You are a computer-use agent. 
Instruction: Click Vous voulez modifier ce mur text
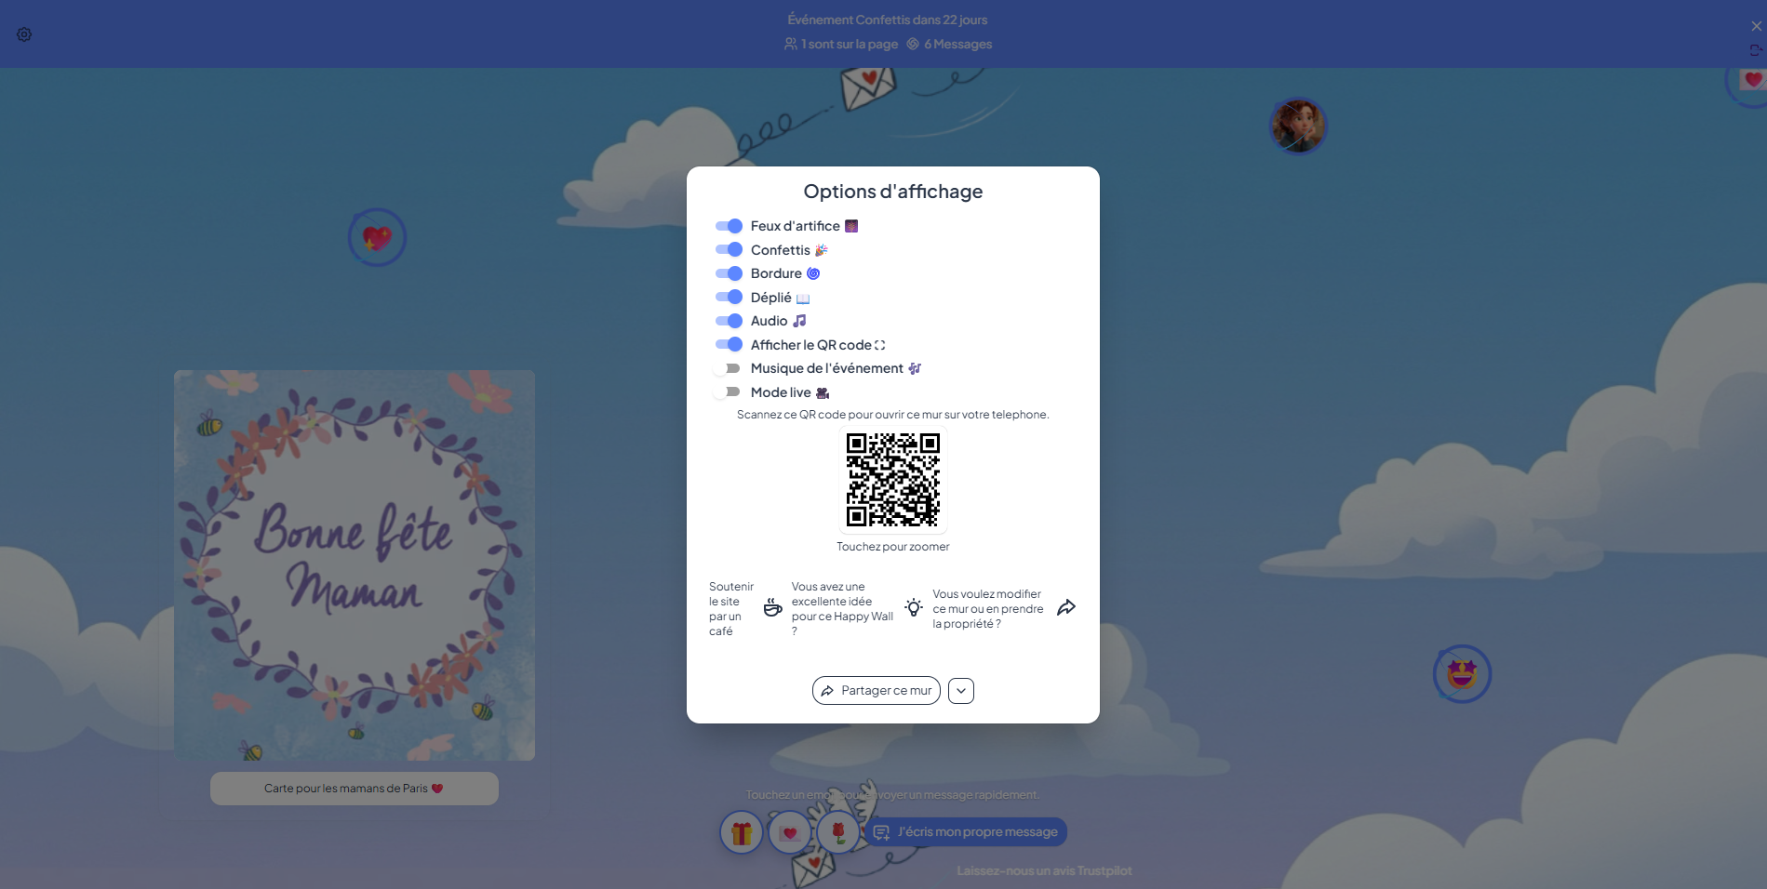pos(987,609)
